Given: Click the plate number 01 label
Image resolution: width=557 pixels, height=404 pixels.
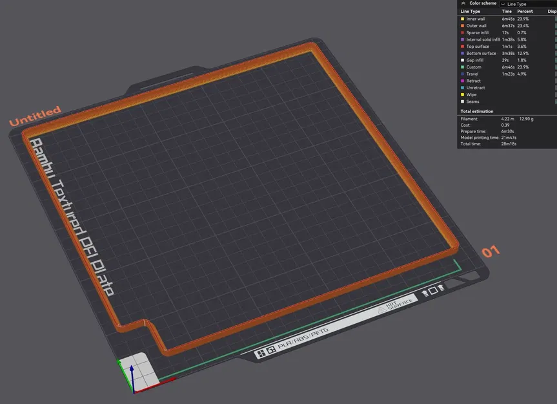Looking at the screenshot, I should click(491, 251).
